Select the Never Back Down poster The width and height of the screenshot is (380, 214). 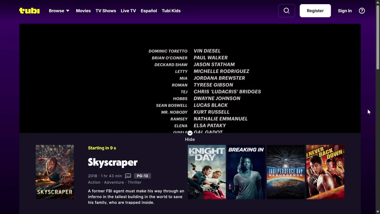325,172
